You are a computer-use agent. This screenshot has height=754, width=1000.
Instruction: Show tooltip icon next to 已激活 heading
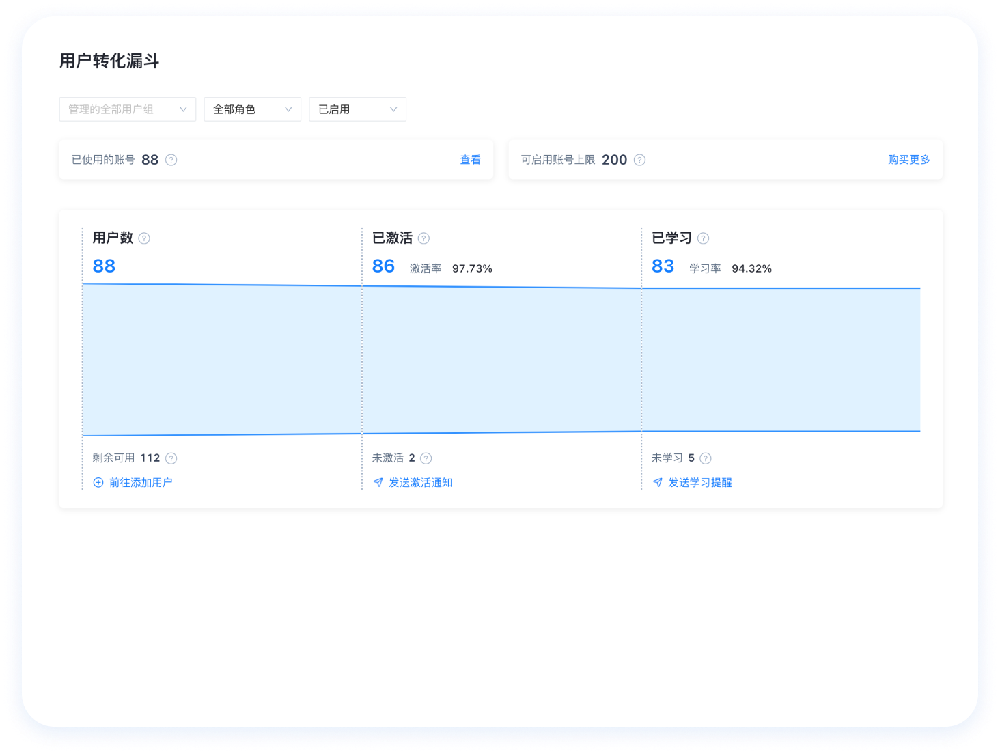423,238
